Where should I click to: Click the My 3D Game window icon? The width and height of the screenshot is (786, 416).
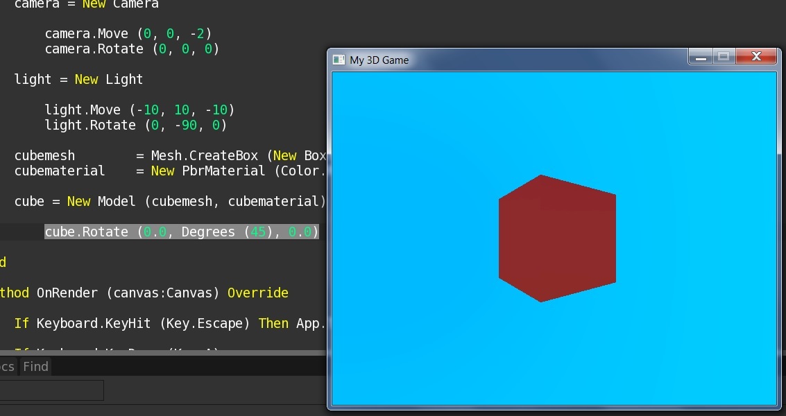pyautogui.click(x=339, y=60)
